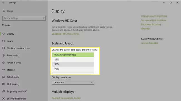Screen dimensions: 181x101
Task: Click the Get help link
Action: tap(145, 29)
